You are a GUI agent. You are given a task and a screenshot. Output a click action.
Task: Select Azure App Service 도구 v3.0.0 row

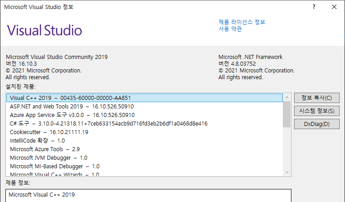pyautogui.click(x=145, y=115)
